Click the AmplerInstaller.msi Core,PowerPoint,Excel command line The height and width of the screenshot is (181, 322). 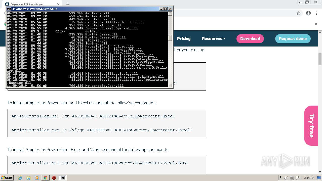(x=93, y=116)
